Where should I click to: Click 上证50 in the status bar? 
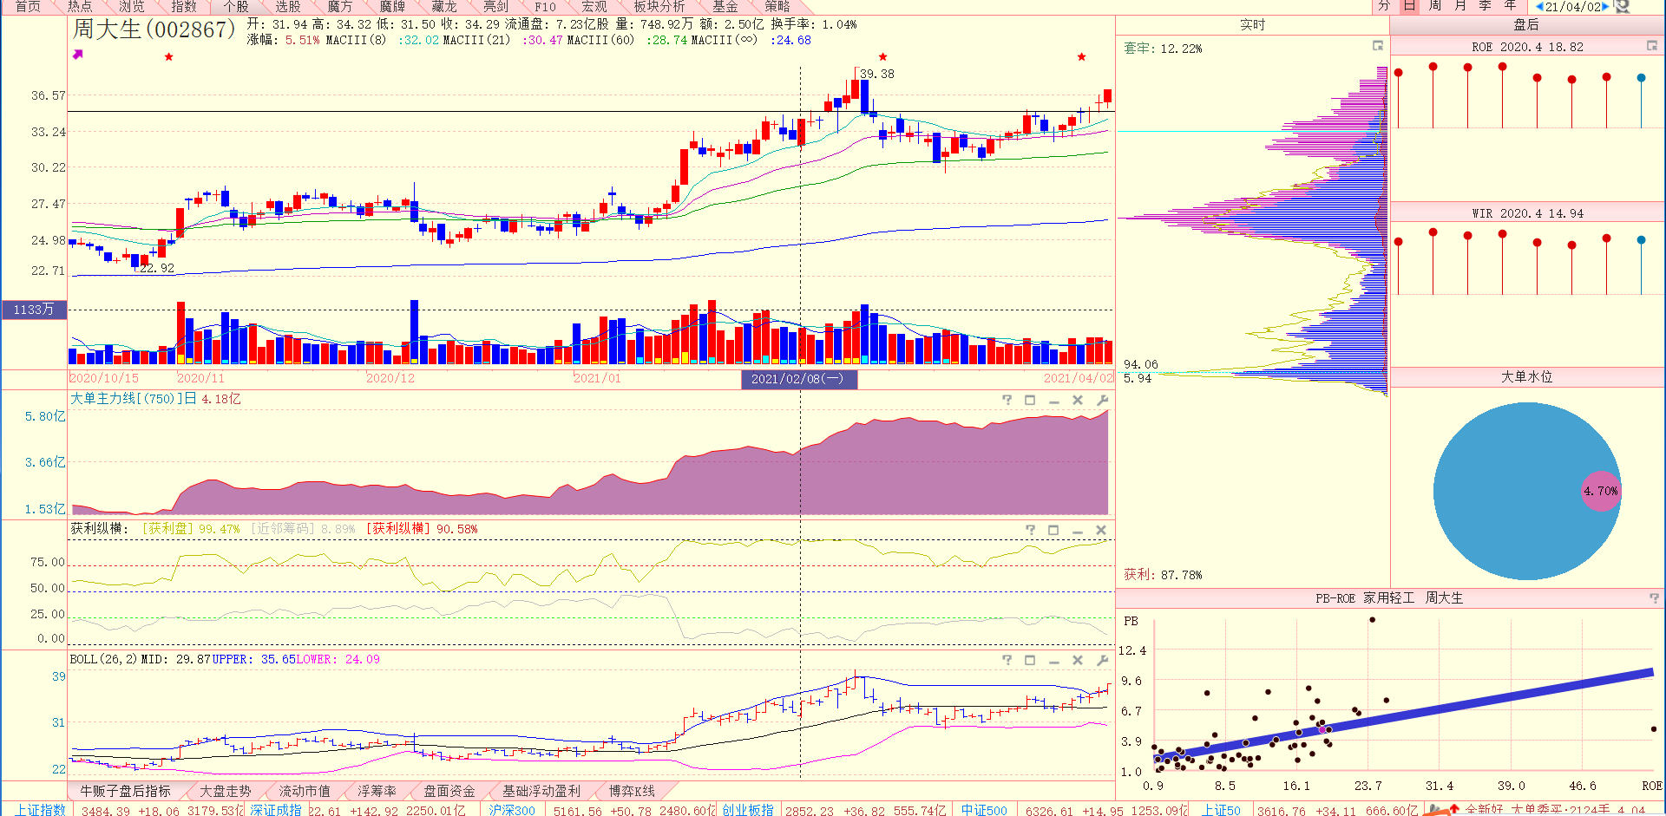pos(1221,810)
